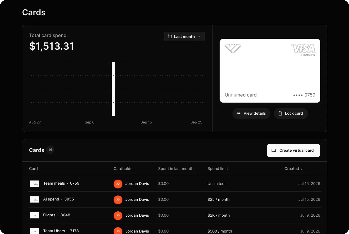This screenshot has height=234, width=349.
Task: Click the Flights card thumbnail icon
Action: tap(34, 215)
